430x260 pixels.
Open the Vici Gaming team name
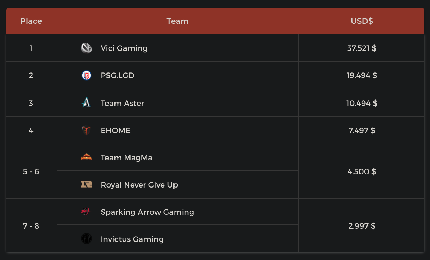pos(124,48)
